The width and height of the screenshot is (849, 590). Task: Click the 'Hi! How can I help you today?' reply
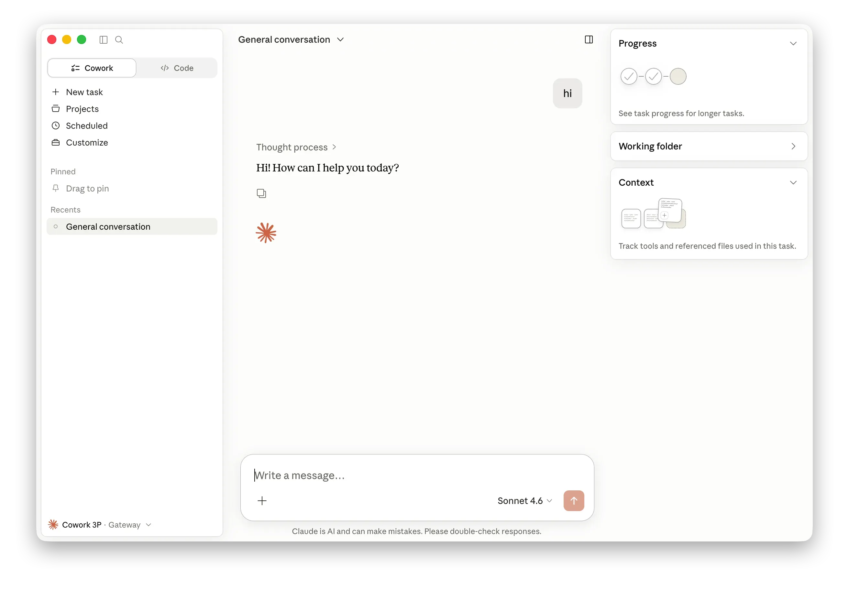click(327, 168)
